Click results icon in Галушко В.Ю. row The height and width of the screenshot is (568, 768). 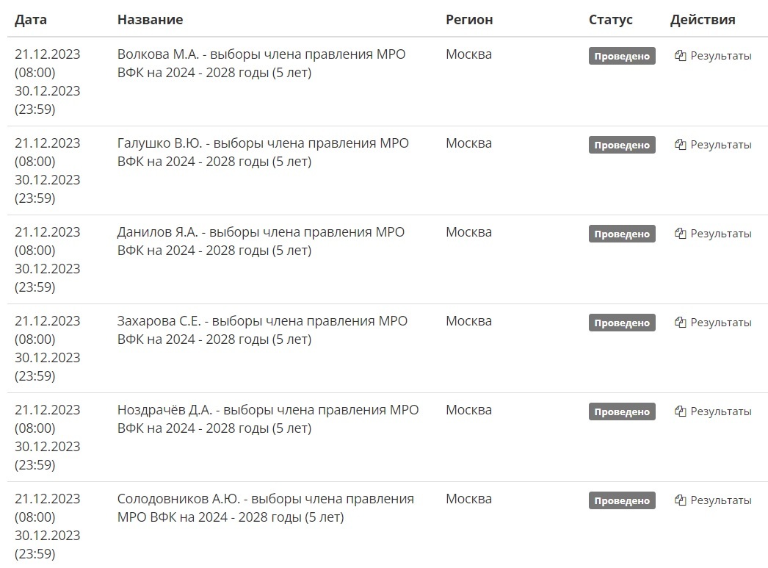680,145
